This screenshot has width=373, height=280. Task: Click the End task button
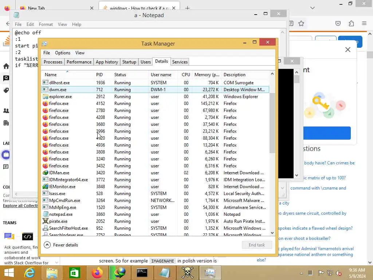(257, 245)
